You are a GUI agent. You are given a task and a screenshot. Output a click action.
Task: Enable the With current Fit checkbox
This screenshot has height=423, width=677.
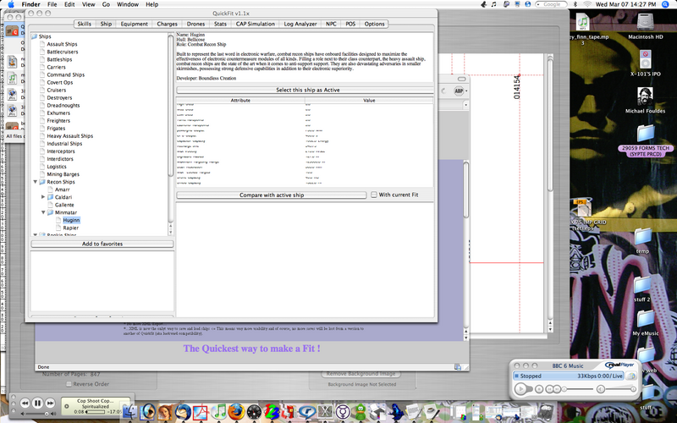[x=374, y=195]
